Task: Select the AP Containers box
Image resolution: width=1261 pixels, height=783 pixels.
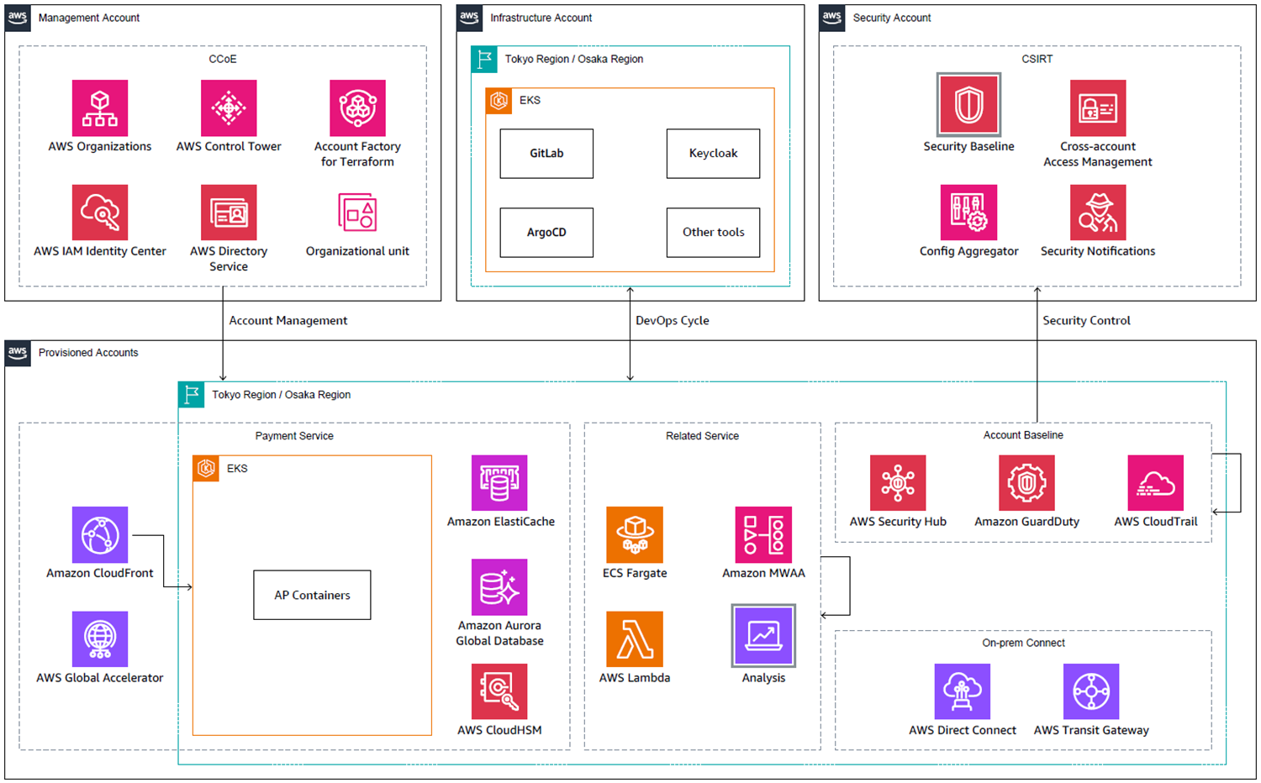Action: click(312, 595)
